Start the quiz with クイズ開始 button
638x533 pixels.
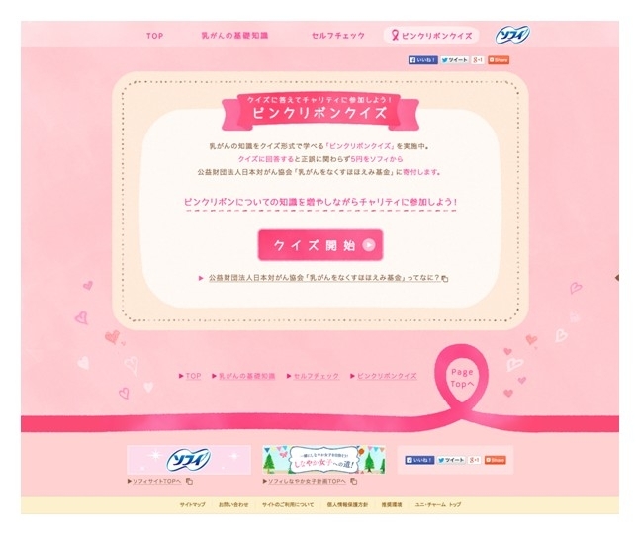(x=320, y=245)
